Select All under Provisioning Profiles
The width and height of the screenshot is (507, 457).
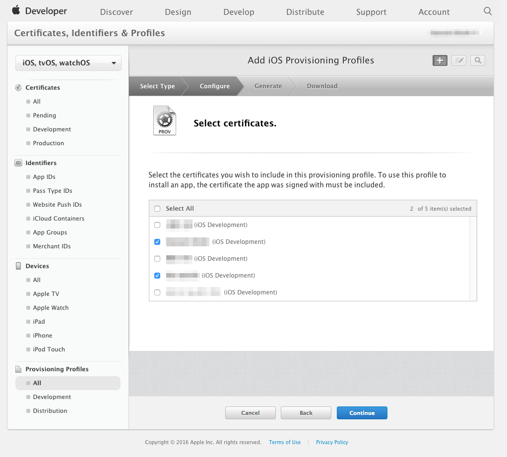(68, 383)
